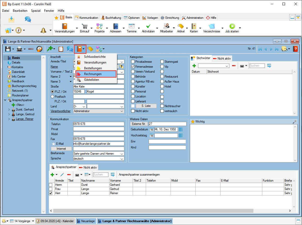Open the Veranstaltungen ribbon icon
This screenshot has height=225, width=302.
(x=64, y=26)
